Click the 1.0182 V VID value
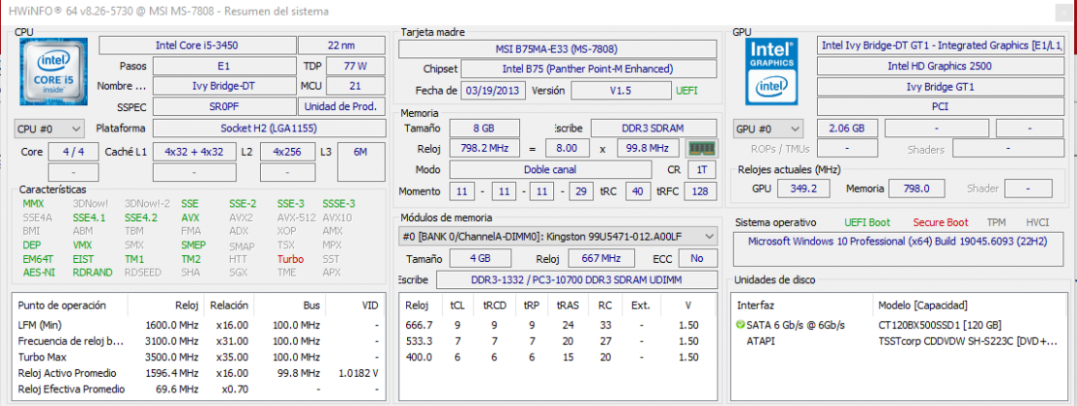Screen dimensions: 1077x406 pos(357,373)
